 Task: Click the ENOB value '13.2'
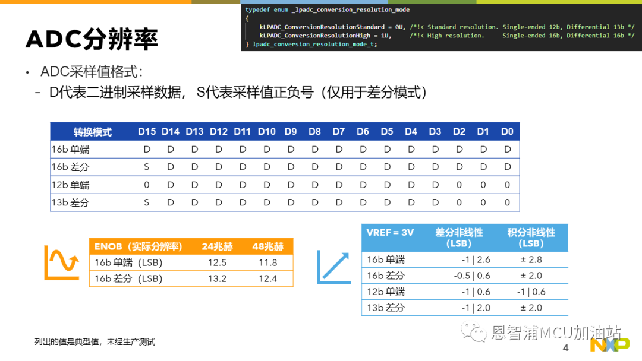[217, 278]
